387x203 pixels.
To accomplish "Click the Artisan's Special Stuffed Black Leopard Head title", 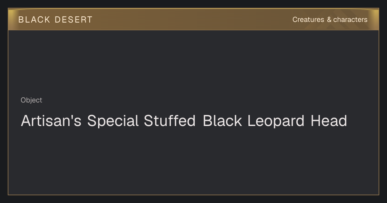I will (184, 121).
